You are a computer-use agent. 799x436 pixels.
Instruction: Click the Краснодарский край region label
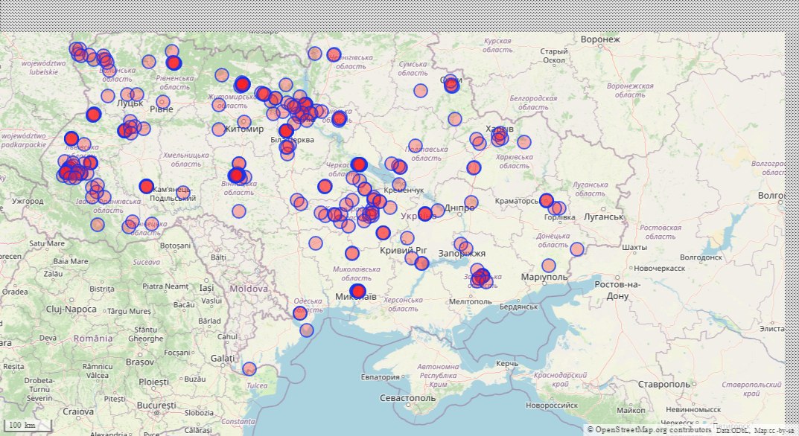pos(560,379)
